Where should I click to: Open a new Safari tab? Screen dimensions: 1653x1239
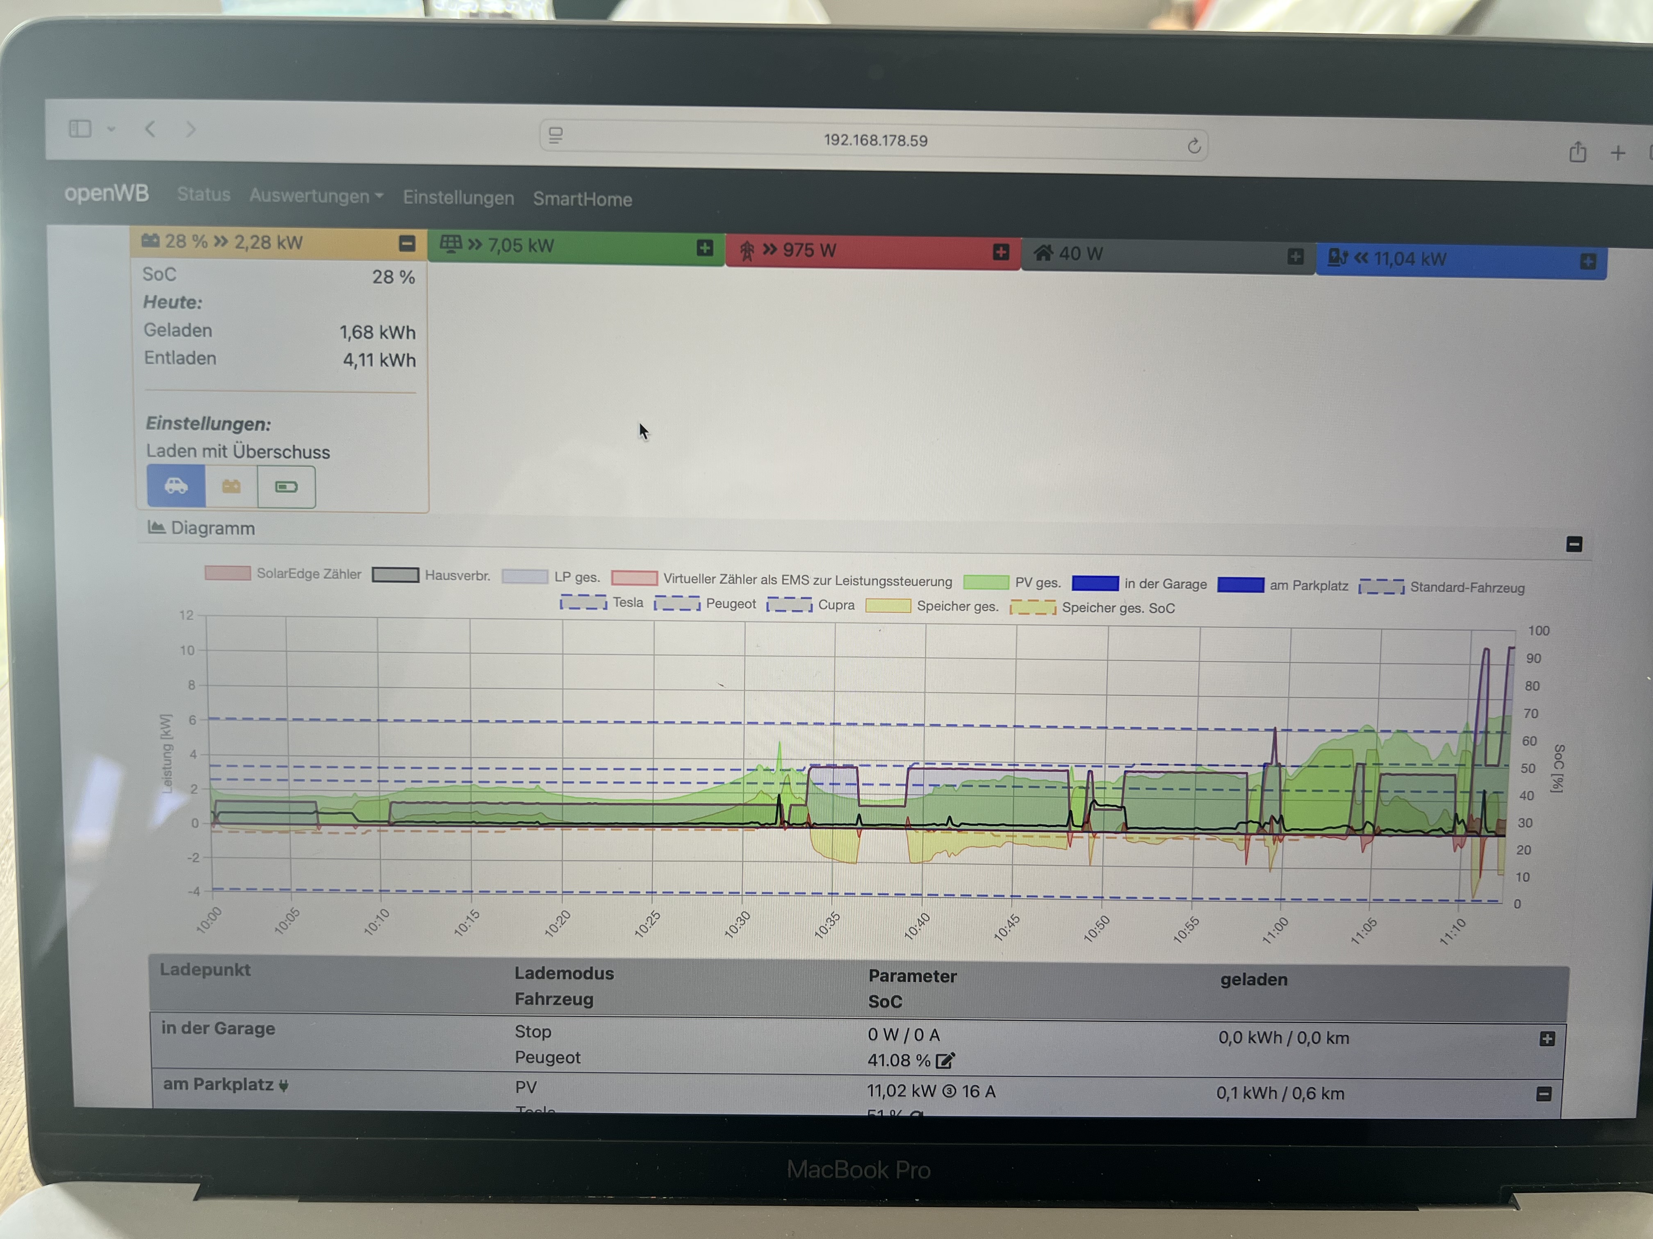coord(1617,153)
